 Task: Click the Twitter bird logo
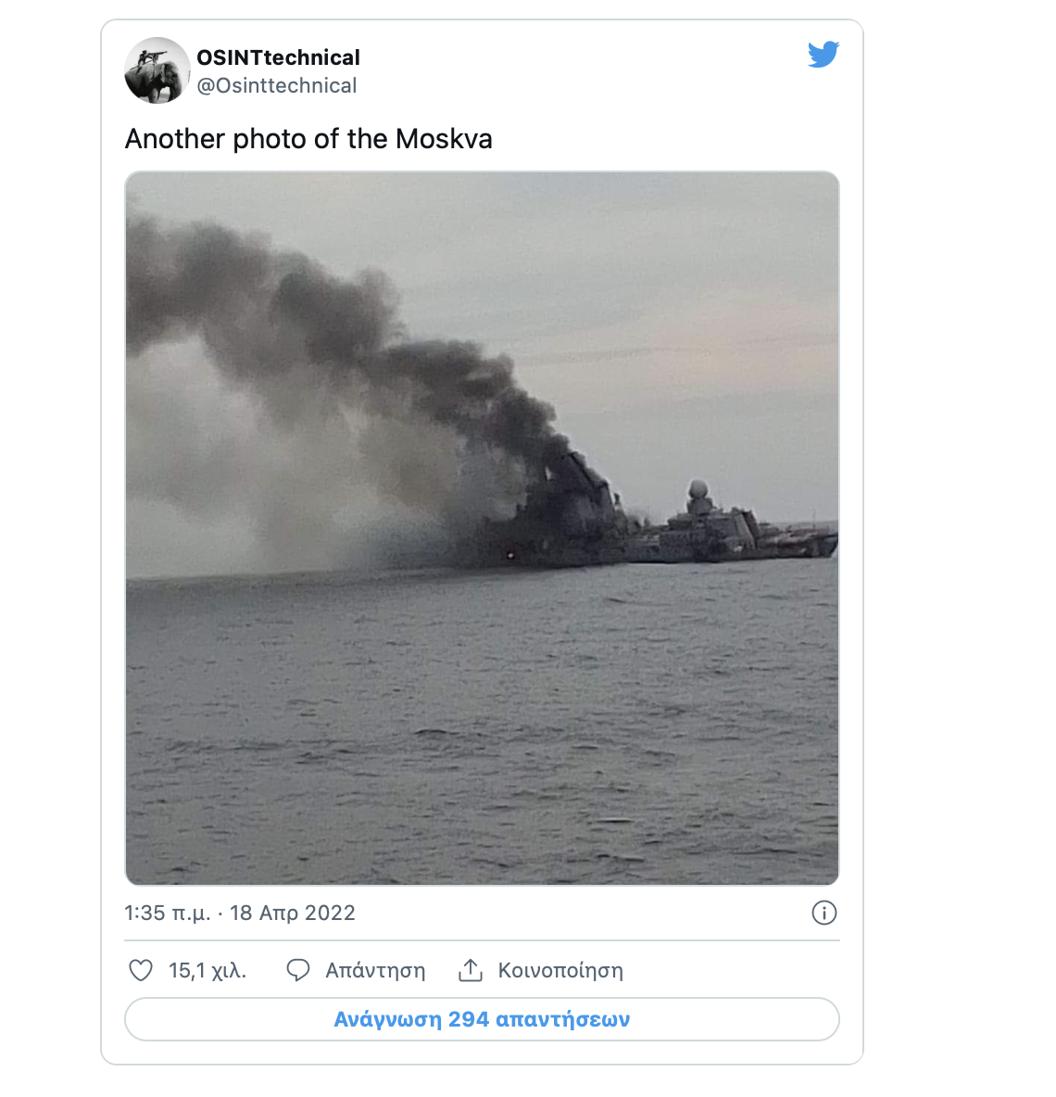coord(823,55)
